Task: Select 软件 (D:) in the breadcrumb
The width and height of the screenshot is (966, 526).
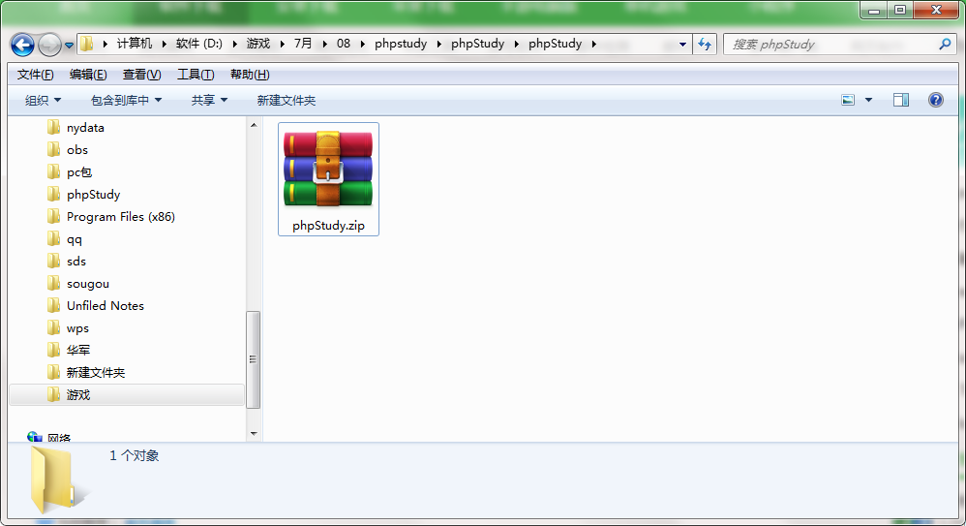Action: click(199, 44)
